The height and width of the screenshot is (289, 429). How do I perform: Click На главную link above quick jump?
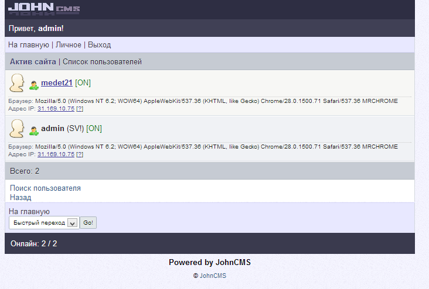point(29,212)
